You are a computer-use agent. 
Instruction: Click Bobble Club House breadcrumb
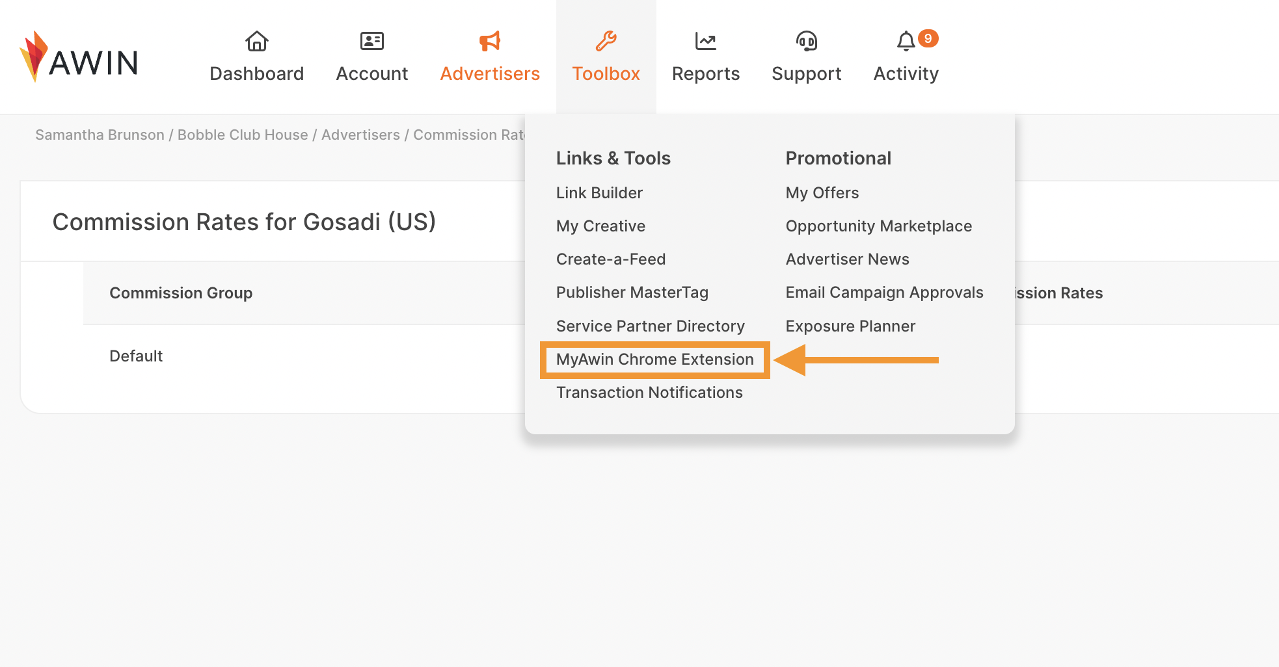point(243,135)
